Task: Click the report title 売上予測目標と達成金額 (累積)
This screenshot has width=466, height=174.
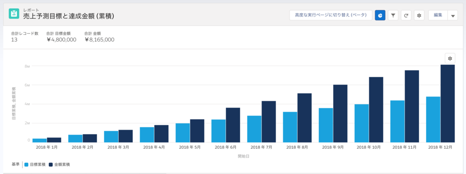Action: pos(69,17)
